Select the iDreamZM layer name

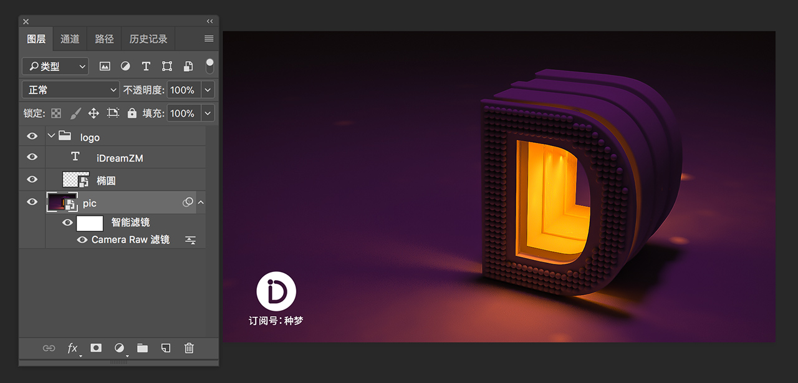pyautogui.click(x=120, y=158)
